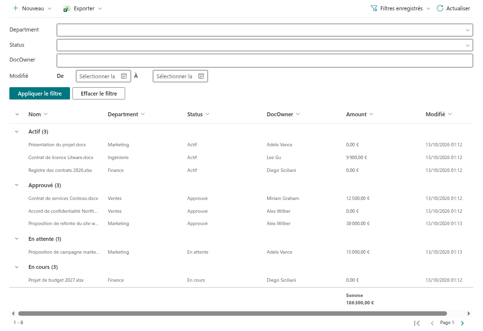Go to the previous page arrow

pos(432,323)
